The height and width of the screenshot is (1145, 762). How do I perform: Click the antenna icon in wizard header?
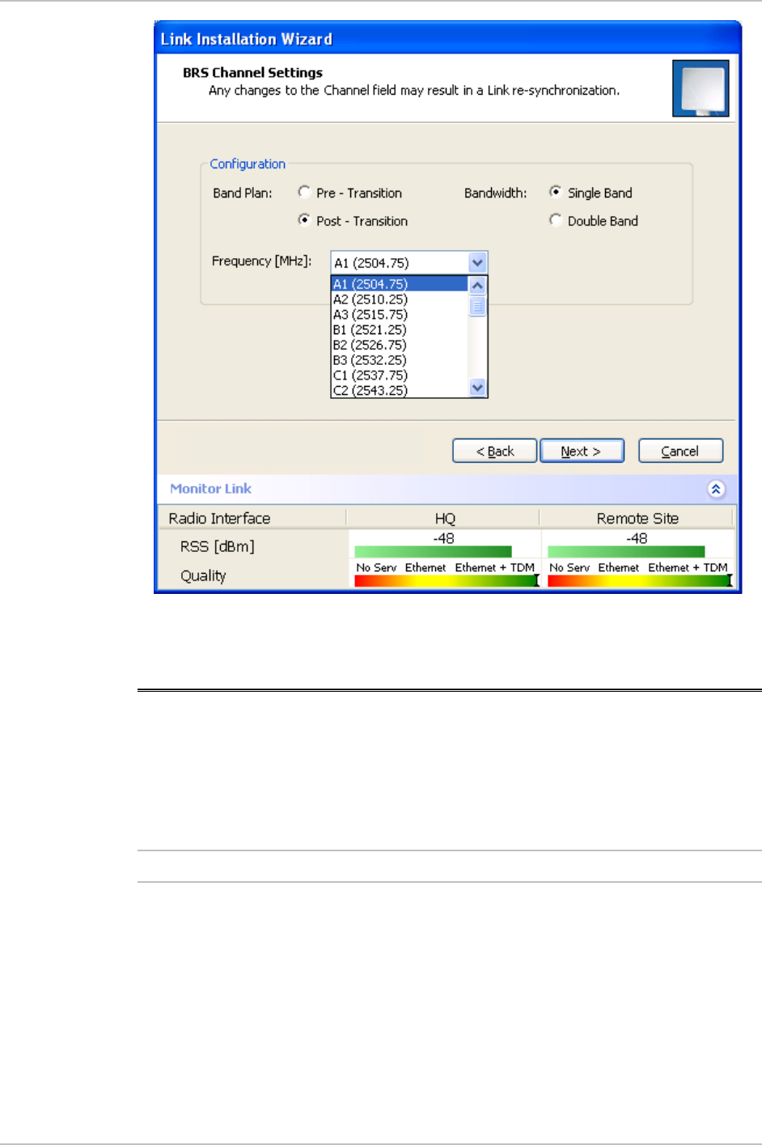click(701, 88)
